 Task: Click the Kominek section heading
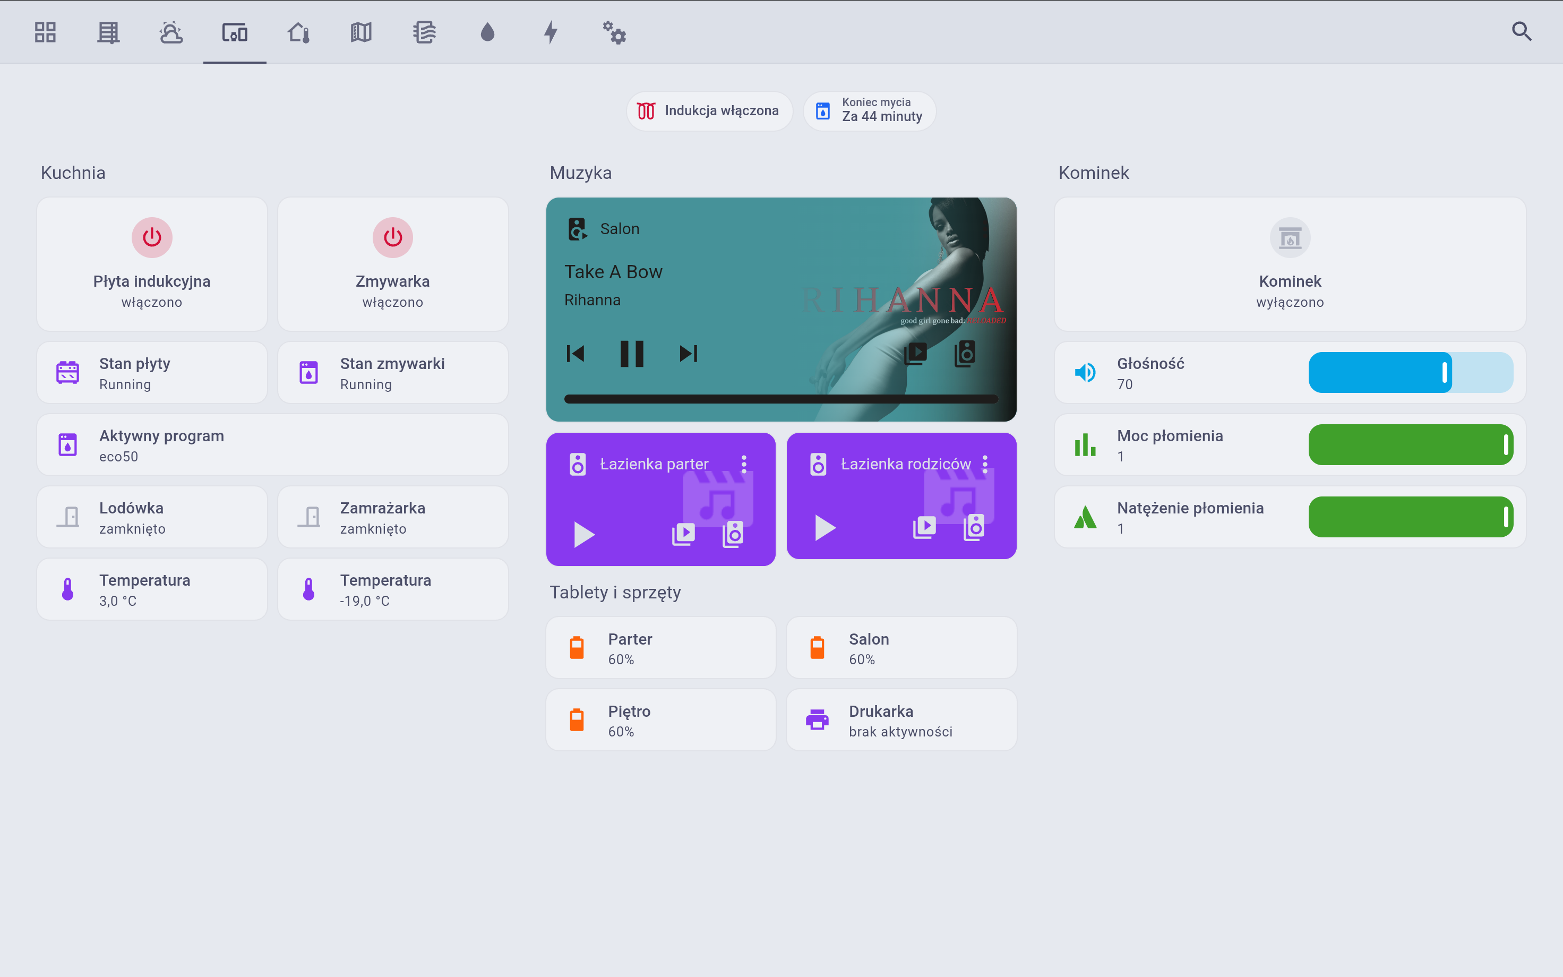[x=1094, y=173]
